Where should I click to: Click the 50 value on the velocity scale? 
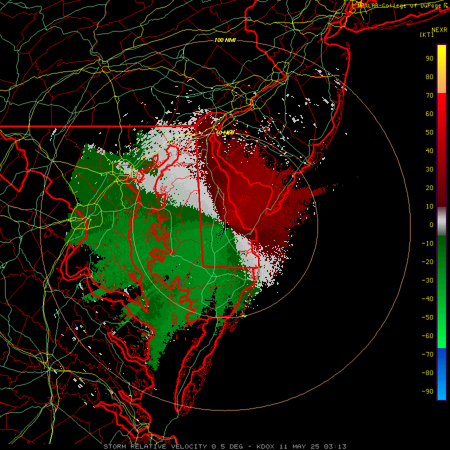point(429,132)
